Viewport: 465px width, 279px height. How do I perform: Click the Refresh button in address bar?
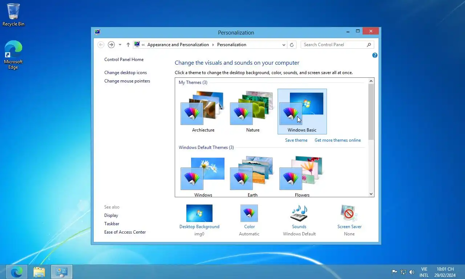coord(291,45)
